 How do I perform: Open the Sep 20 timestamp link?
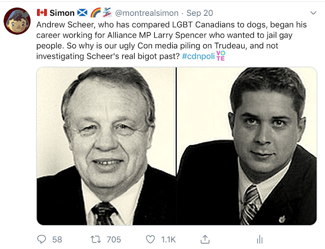200,13
